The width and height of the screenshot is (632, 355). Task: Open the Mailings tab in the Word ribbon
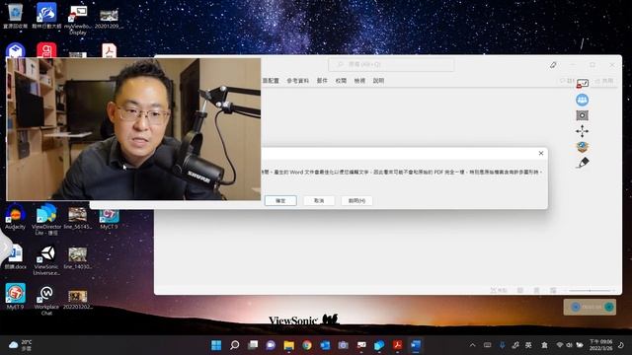(322, 81)
